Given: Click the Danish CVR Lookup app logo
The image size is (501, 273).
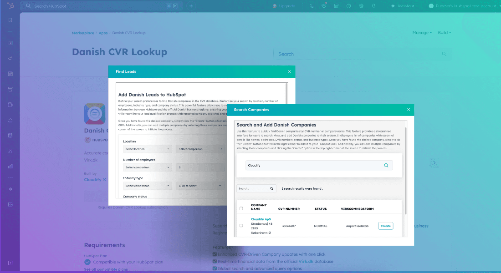Looking at the screenshot, I should [95, 114].
